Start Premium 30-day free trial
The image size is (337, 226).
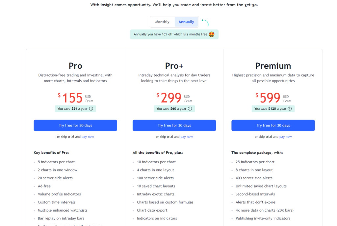click(x=273, y=125)
